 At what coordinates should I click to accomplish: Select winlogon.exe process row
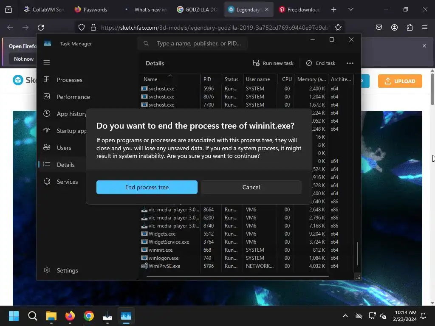pos(247,258)
